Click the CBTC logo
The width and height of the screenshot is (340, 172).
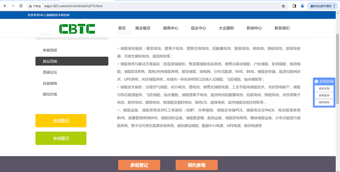click(x=77, y=28)
